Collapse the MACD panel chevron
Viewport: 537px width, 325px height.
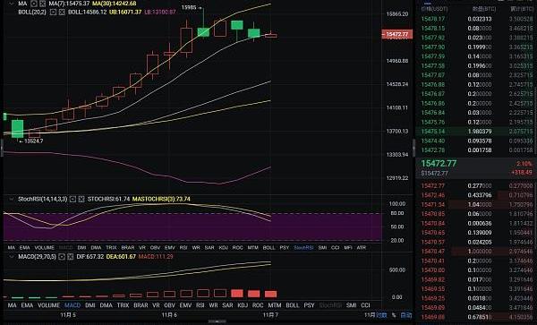point(12,256)
